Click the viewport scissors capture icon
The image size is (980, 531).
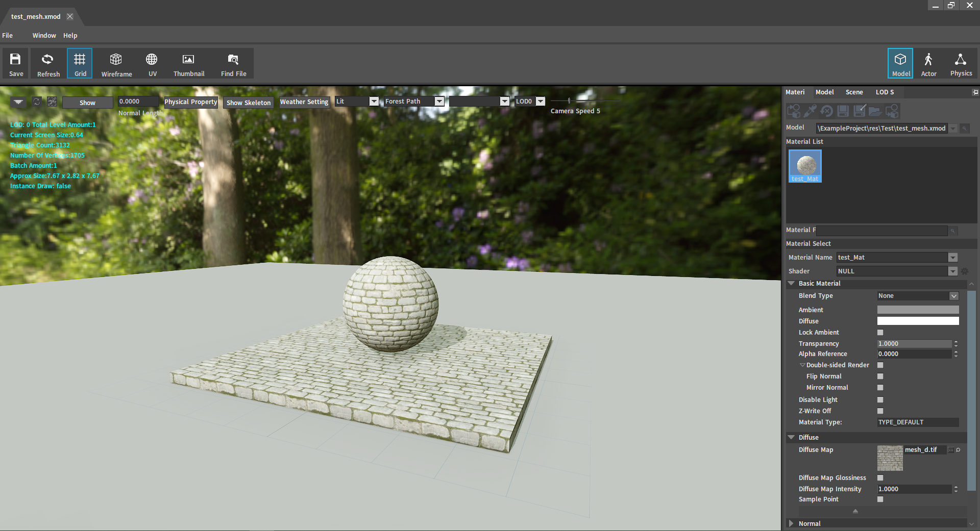[52, 102]
